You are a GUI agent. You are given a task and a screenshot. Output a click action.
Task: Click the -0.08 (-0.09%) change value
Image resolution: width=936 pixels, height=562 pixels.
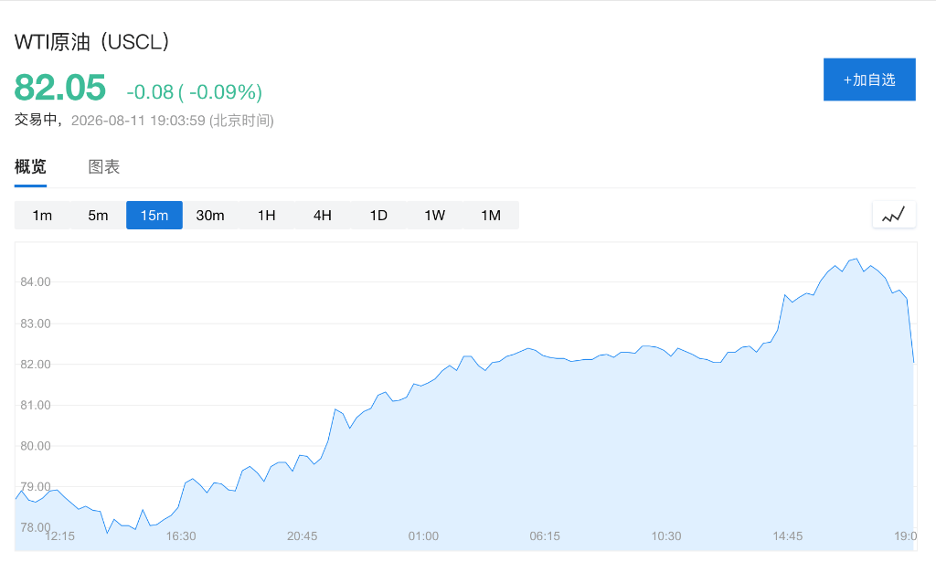(x=195, y=92)
